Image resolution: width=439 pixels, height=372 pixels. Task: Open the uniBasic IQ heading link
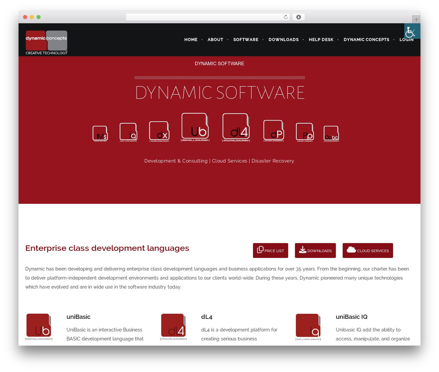click(352, 317)
